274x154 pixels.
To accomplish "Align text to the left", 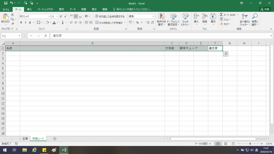I will [x=71, y=23].
